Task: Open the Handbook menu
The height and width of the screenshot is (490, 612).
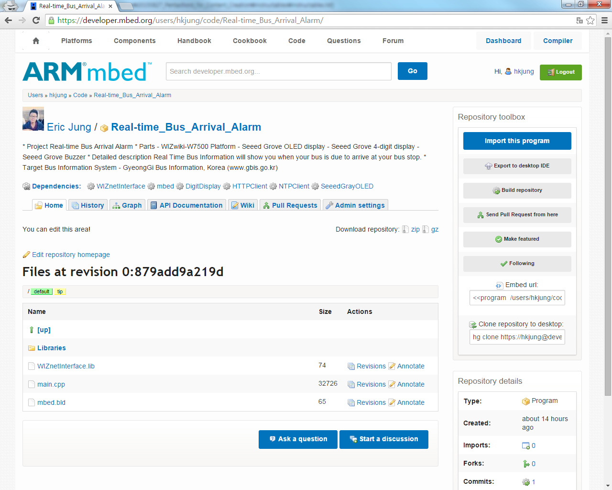Action: click(194, 41)
